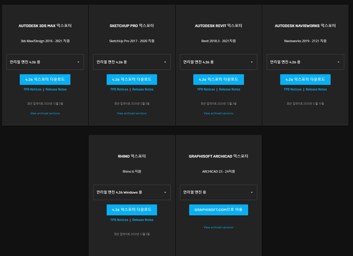Click the Revit last-update date text

[219, 104]
